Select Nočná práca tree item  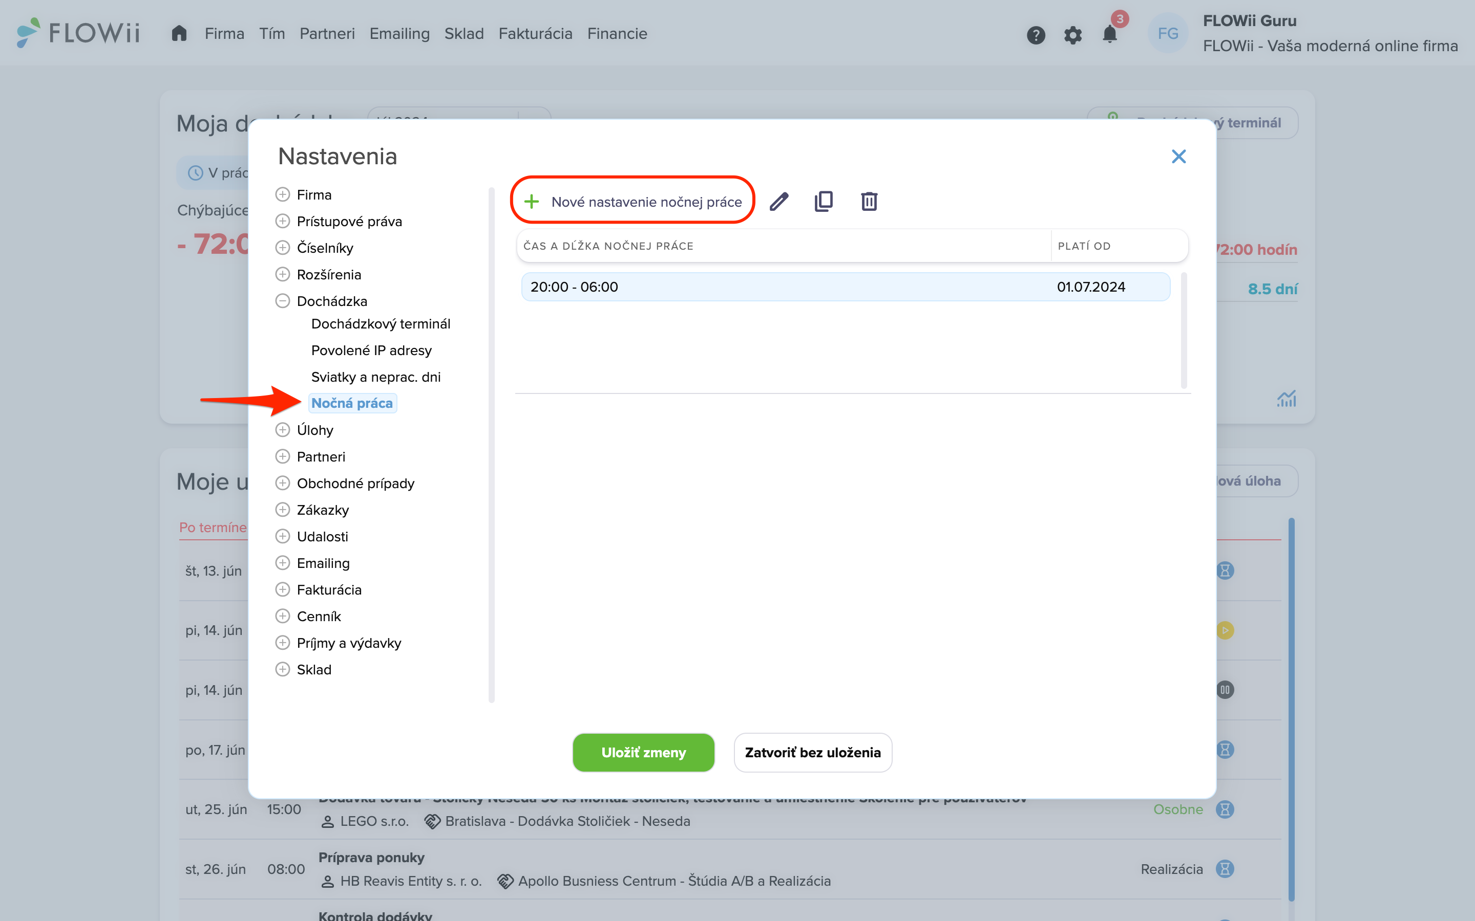352,403
